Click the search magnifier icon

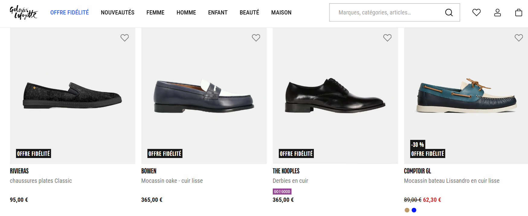(x=449, y=12)
